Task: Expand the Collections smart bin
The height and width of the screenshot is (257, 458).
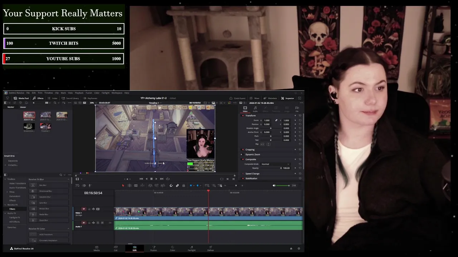Action: [6, 165]
